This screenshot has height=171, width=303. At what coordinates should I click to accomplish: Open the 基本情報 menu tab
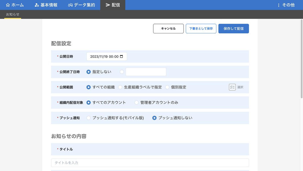pos(46,5)
